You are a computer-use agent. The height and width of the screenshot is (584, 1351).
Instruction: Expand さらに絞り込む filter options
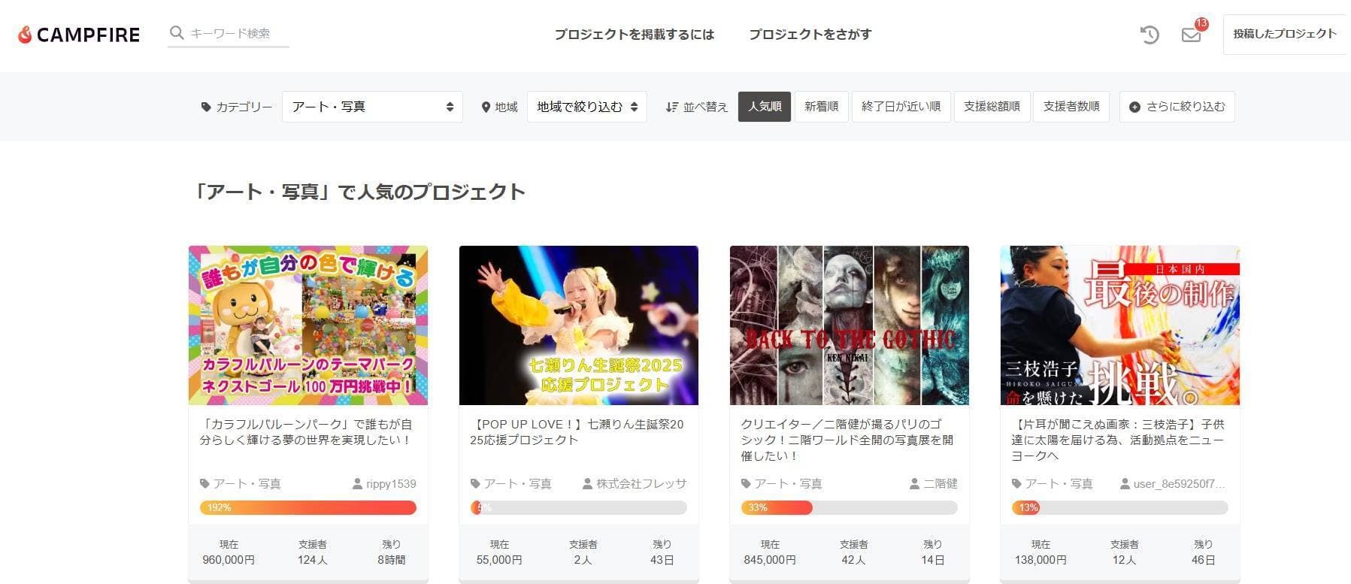point(1177,107)
